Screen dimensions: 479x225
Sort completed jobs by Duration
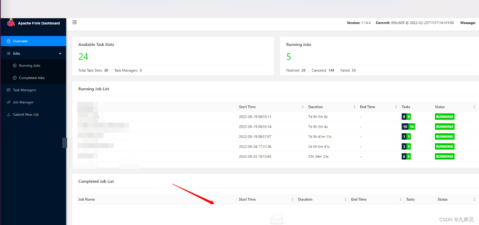tap(345, 199)
